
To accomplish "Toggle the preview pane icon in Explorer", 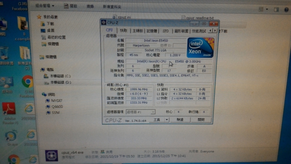I will click(x=276, y=9).
